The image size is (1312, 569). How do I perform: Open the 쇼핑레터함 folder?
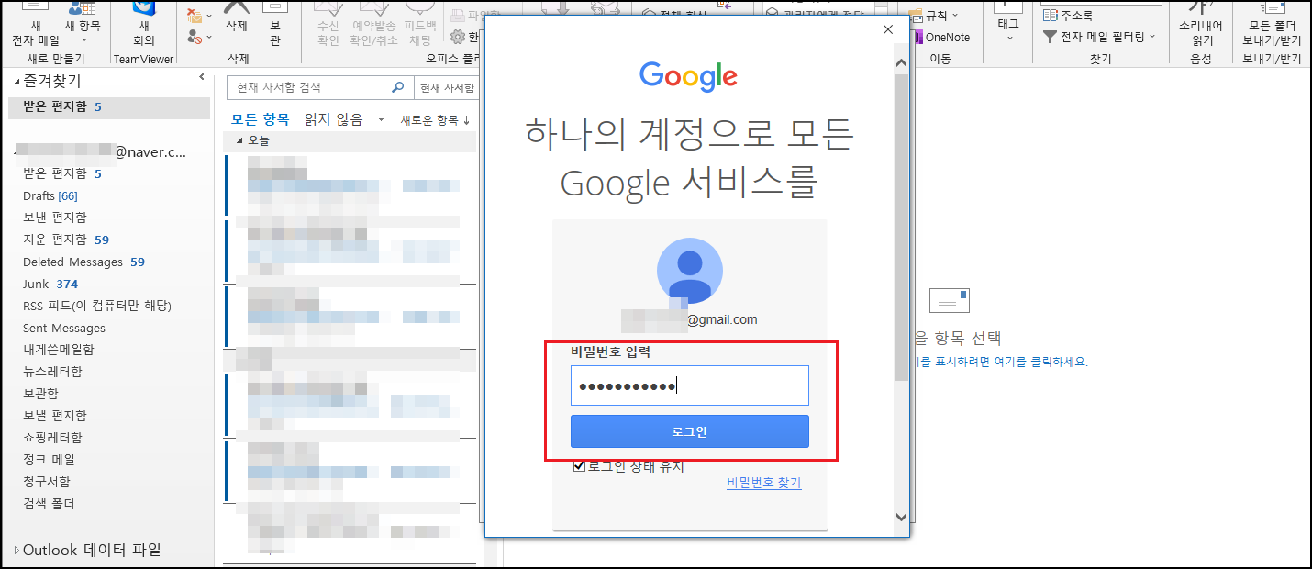pyautogui.click(x=52, y=438)
